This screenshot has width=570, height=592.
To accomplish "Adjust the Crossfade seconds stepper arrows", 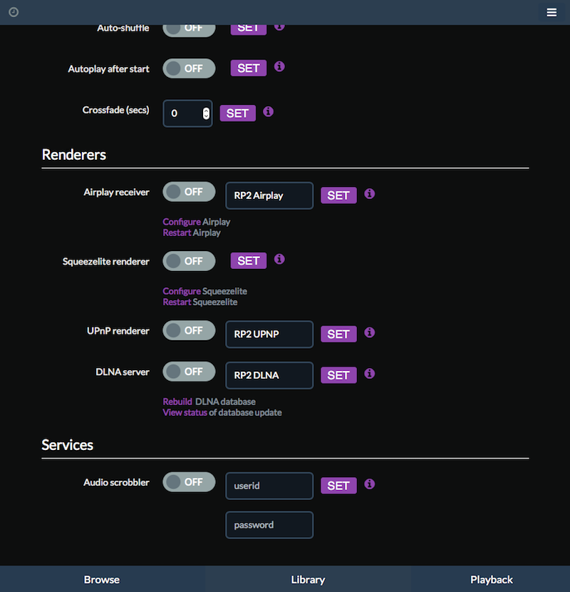I will pyautogui.click(x=206, y=113).
